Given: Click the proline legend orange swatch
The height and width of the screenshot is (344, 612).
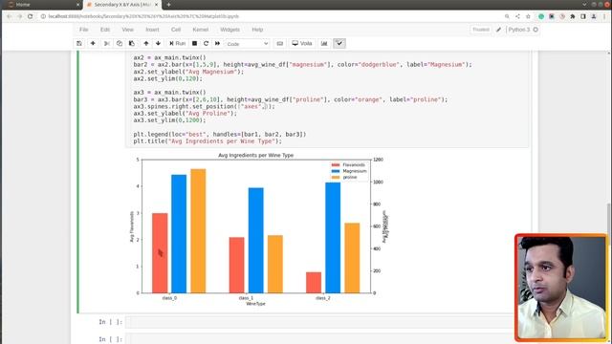Looking at the screenshot, I should (336, 178).
